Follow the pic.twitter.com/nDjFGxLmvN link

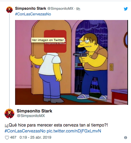point(74,131)
